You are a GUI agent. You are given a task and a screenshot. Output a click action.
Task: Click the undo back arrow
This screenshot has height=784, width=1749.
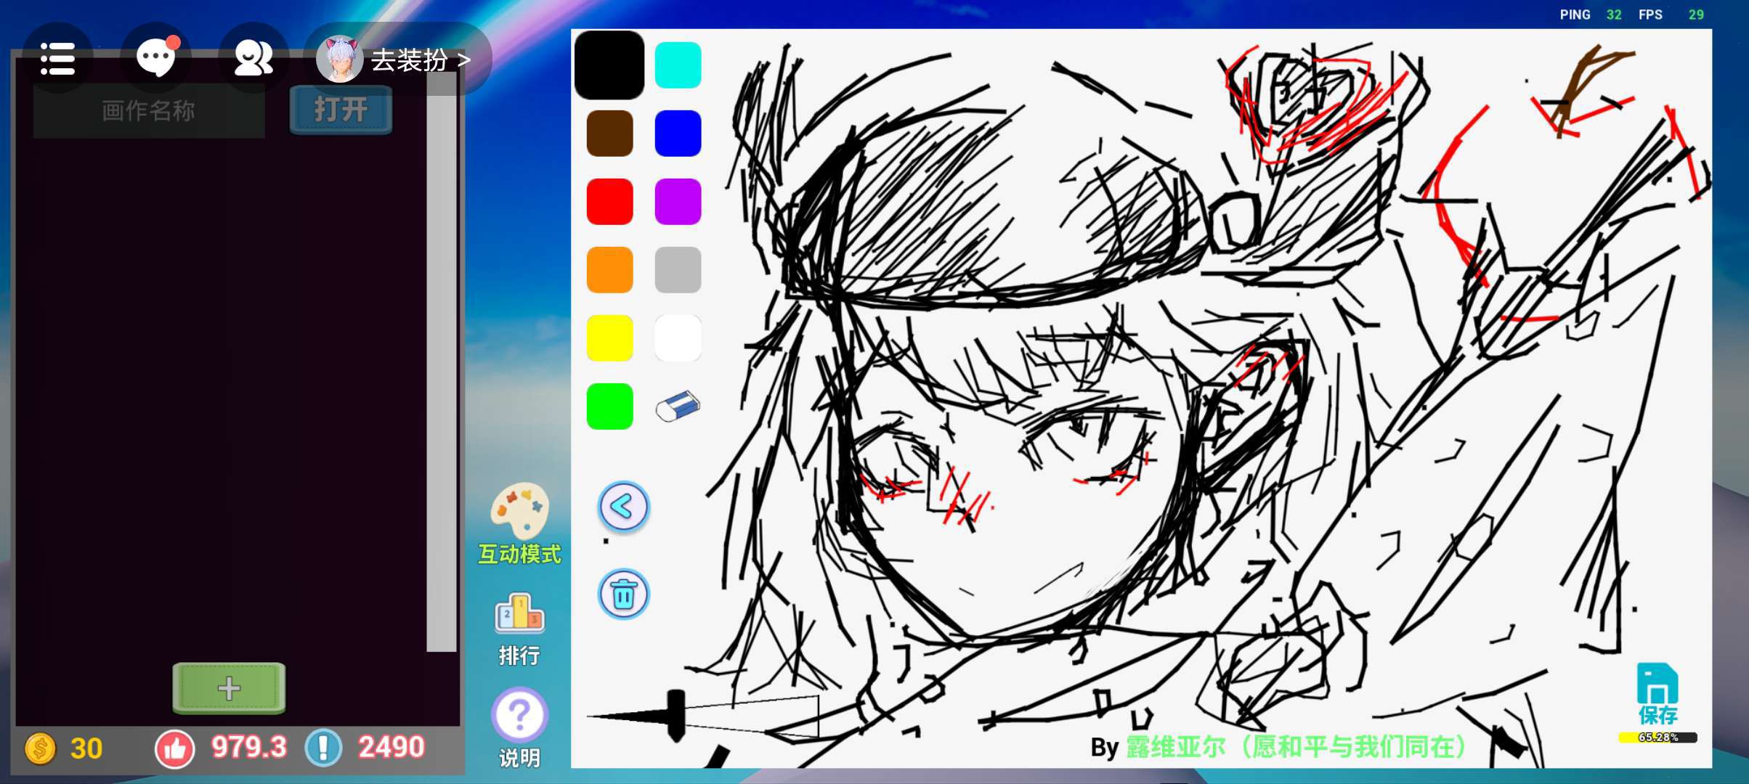(x=623, y=507)
